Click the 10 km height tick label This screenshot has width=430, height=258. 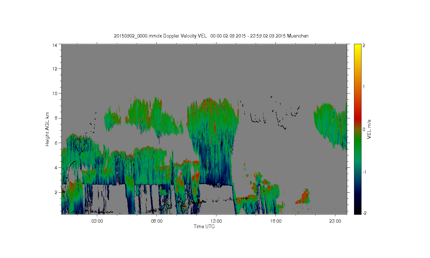55,93
